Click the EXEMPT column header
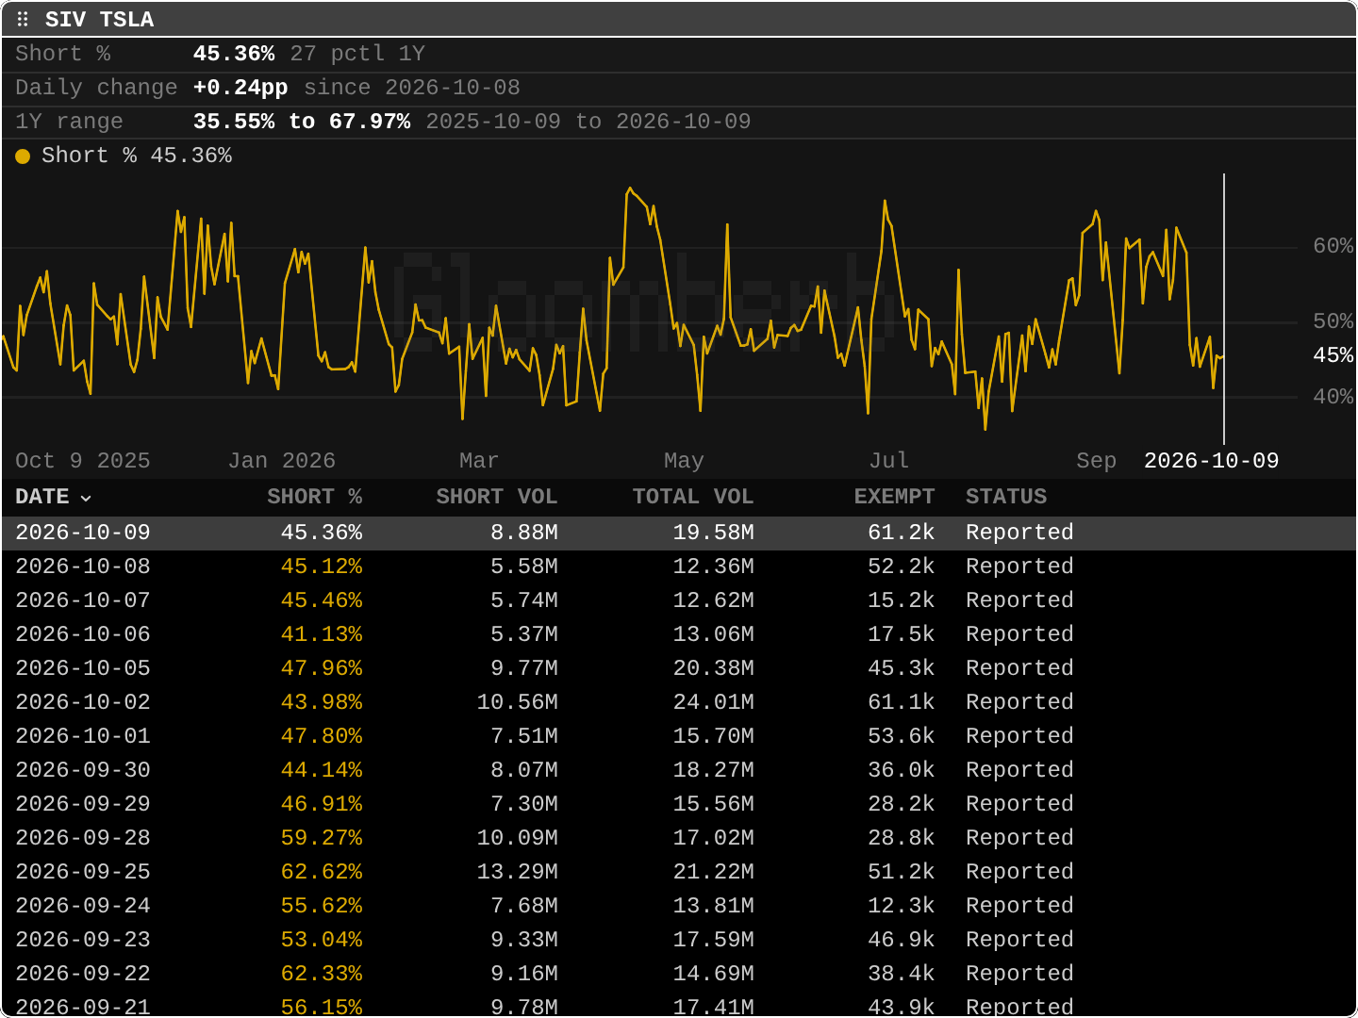Viewport: 1358px width, 1018px height. pyautogui.click(x=894, y=497)
